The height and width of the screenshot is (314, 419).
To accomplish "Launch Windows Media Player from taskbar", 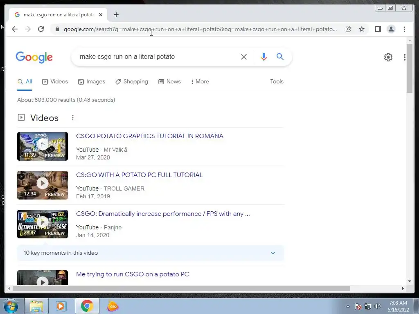I will click(61, 306).
